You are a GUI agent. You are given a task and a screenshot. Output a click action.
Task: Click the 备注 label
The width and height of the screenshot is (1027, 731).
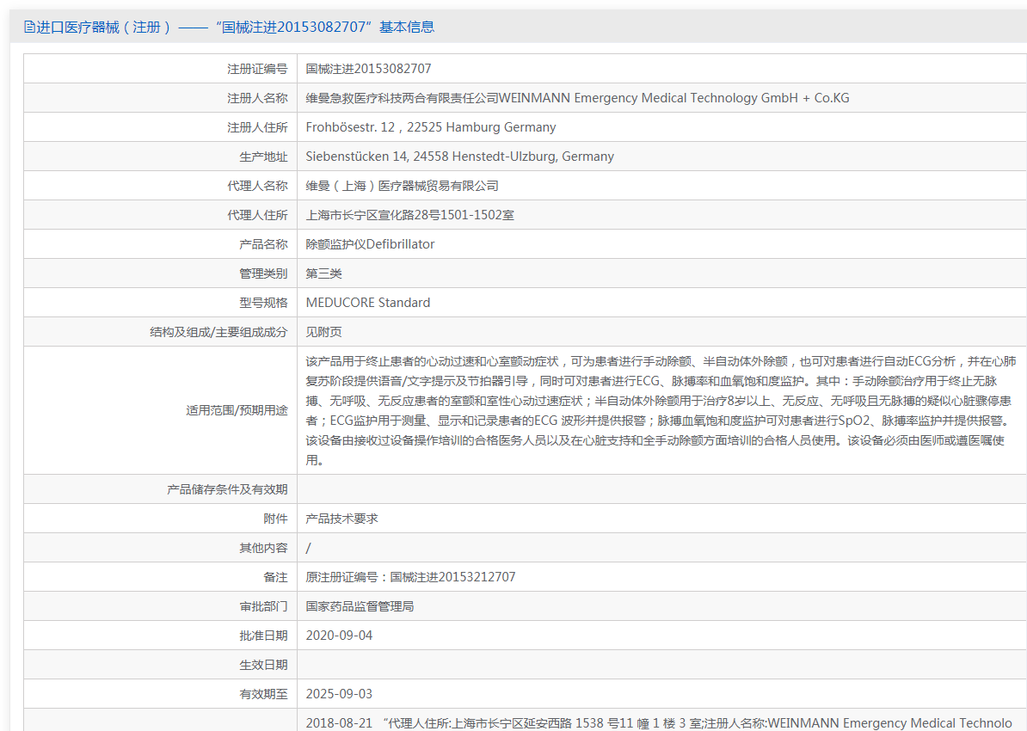point(276,577)
